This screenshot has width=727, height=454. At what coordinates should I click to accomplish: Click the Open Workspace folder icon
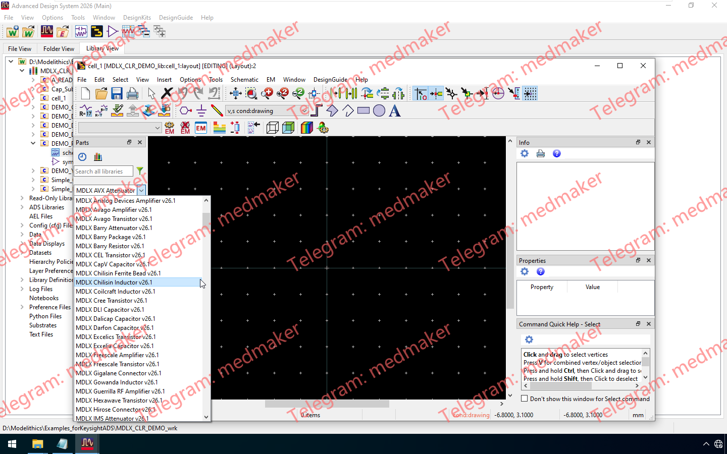coord(28,32)
